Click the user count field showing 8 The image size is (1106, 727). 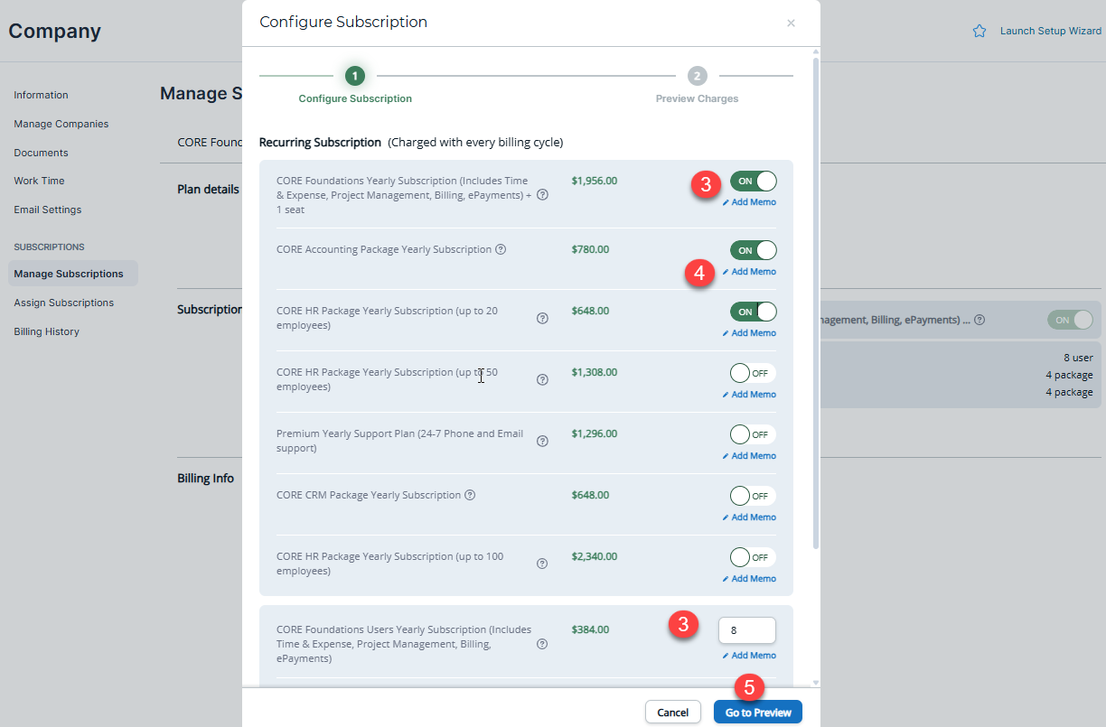pos(746,629)
